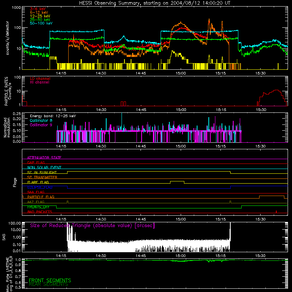Viewport: 292px width, 292px height.
Task: Click the NON_SOLAR_EVENT flag label
Action: 44,168
